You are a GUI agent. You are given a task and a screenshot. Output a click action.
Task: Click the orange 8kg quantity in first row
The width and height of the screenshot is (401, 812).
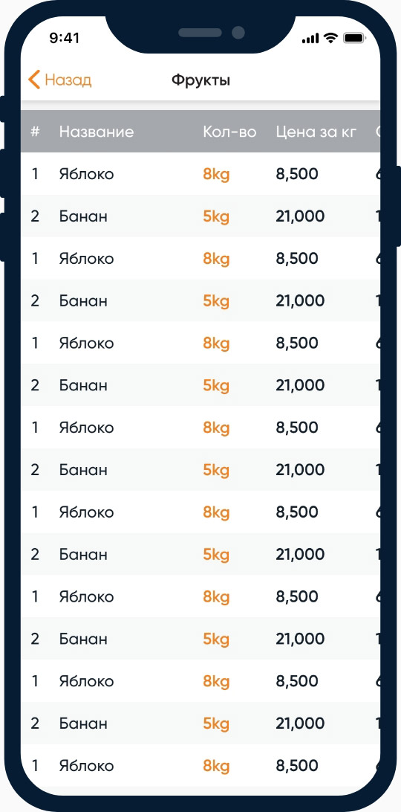(216, 175)
